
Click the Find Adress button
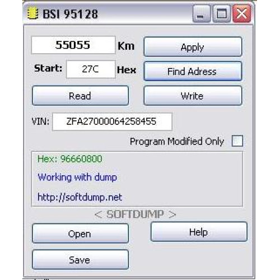tap(193, 71)
